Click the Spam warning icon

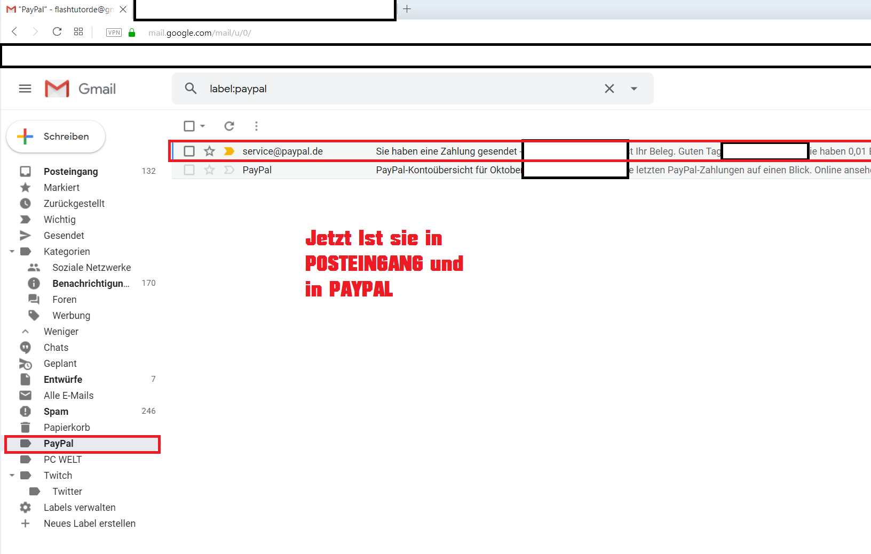tap(25, 411)
